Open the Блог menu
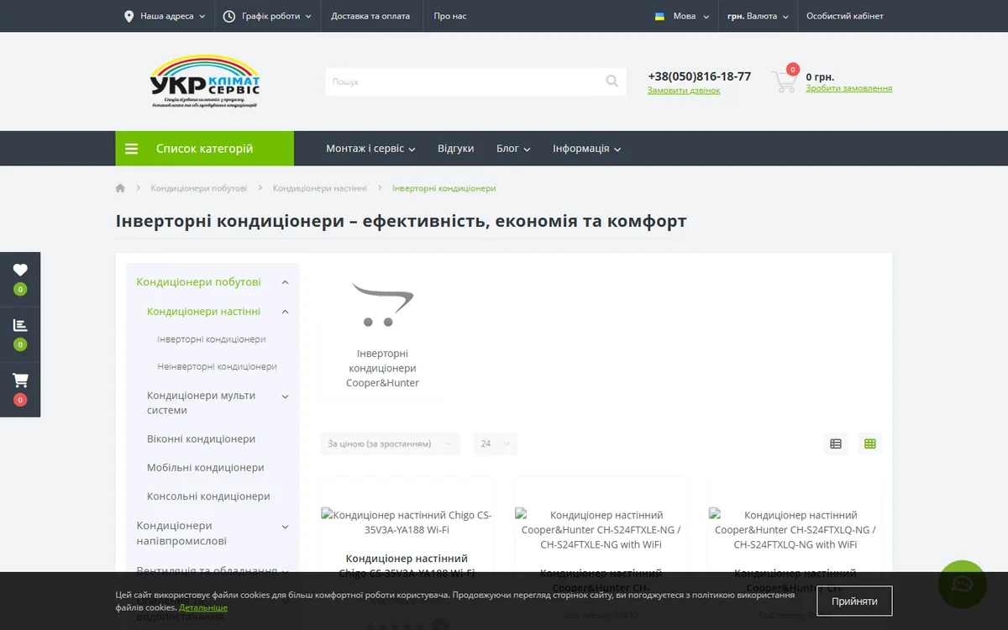The image size is (1008, 630). (513, 149)
